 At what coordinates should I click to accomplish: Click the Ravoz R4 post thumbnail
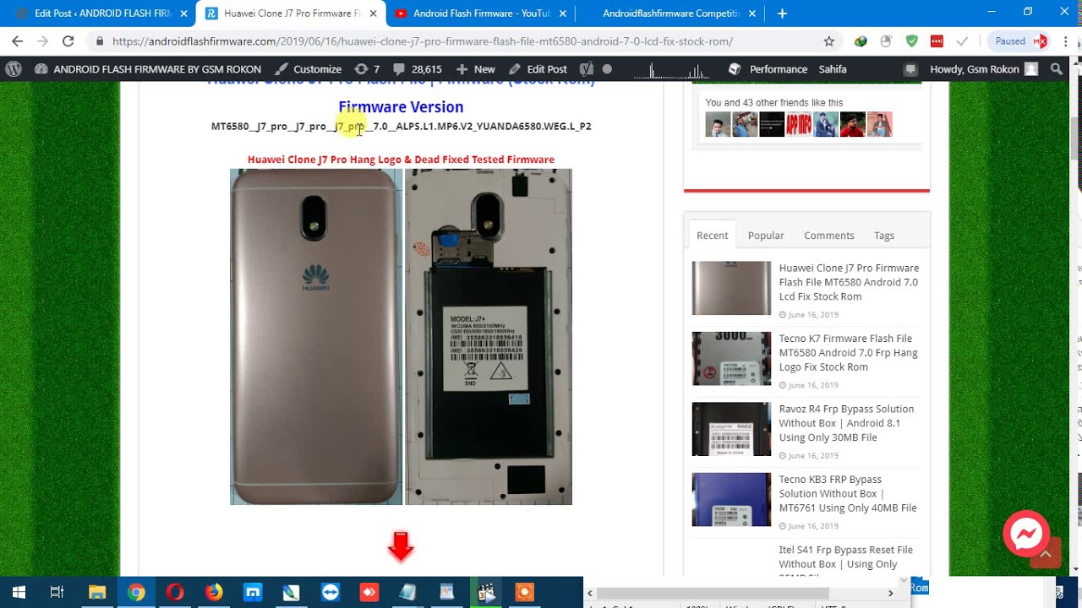tap(731, 429)
